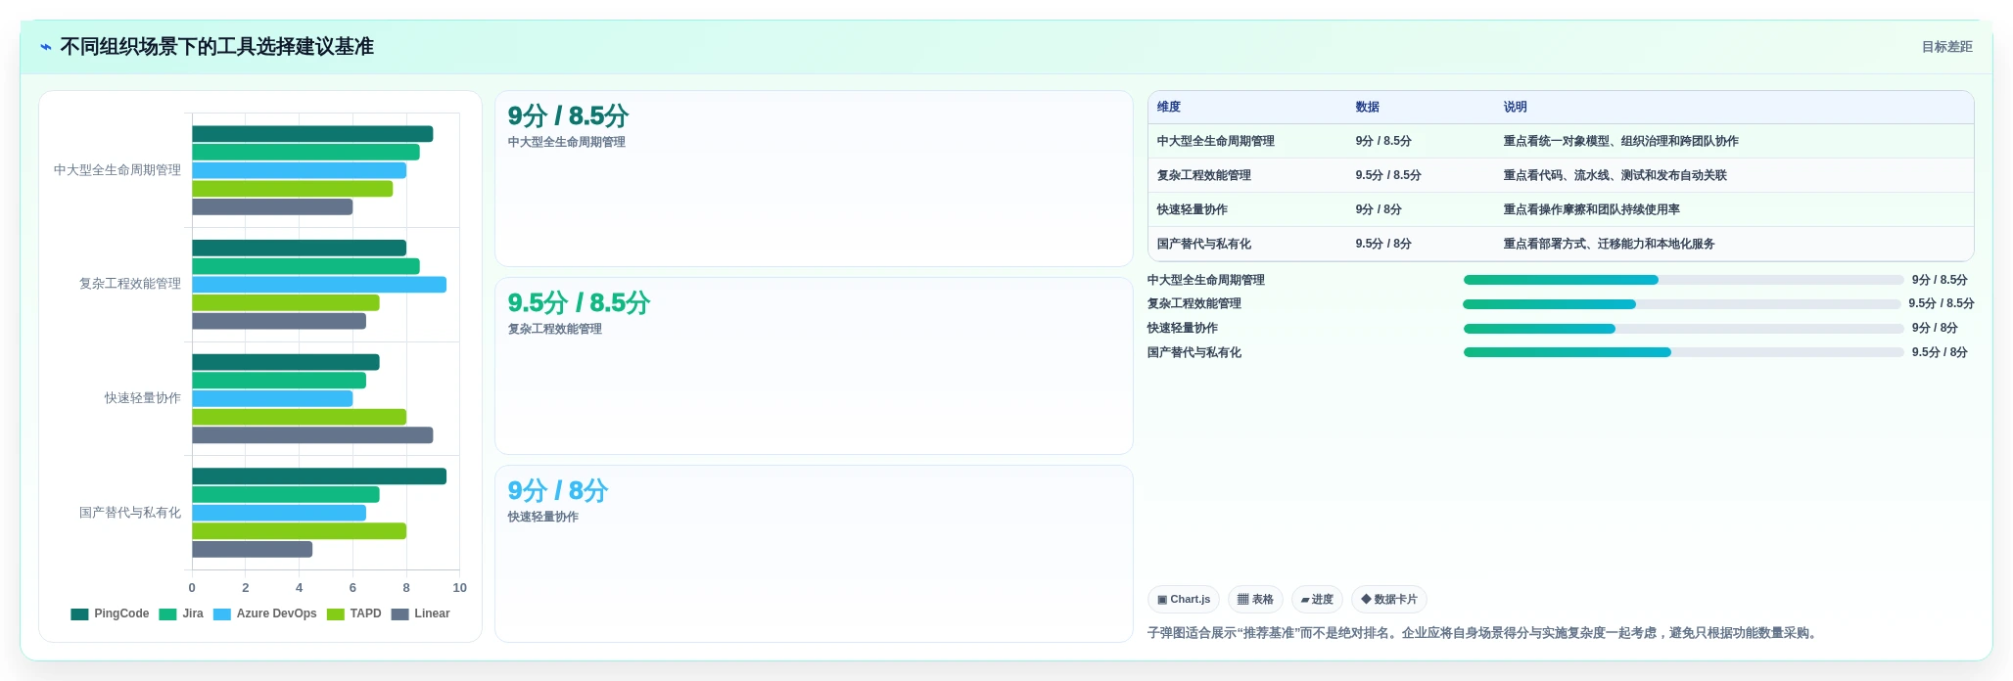Click the 中大型全生命周期管理 table row name
Viewport: 2013px width, 681px height.
1215,141
